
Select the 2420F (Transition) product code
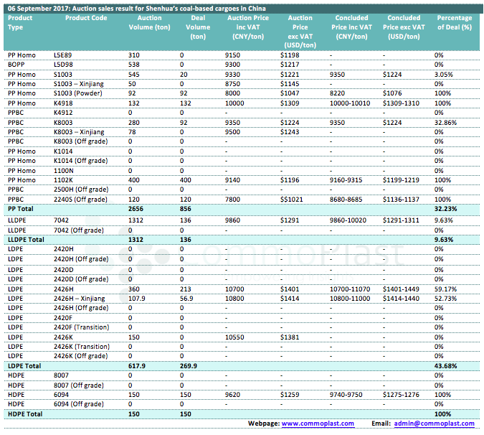tap(82, 327)
